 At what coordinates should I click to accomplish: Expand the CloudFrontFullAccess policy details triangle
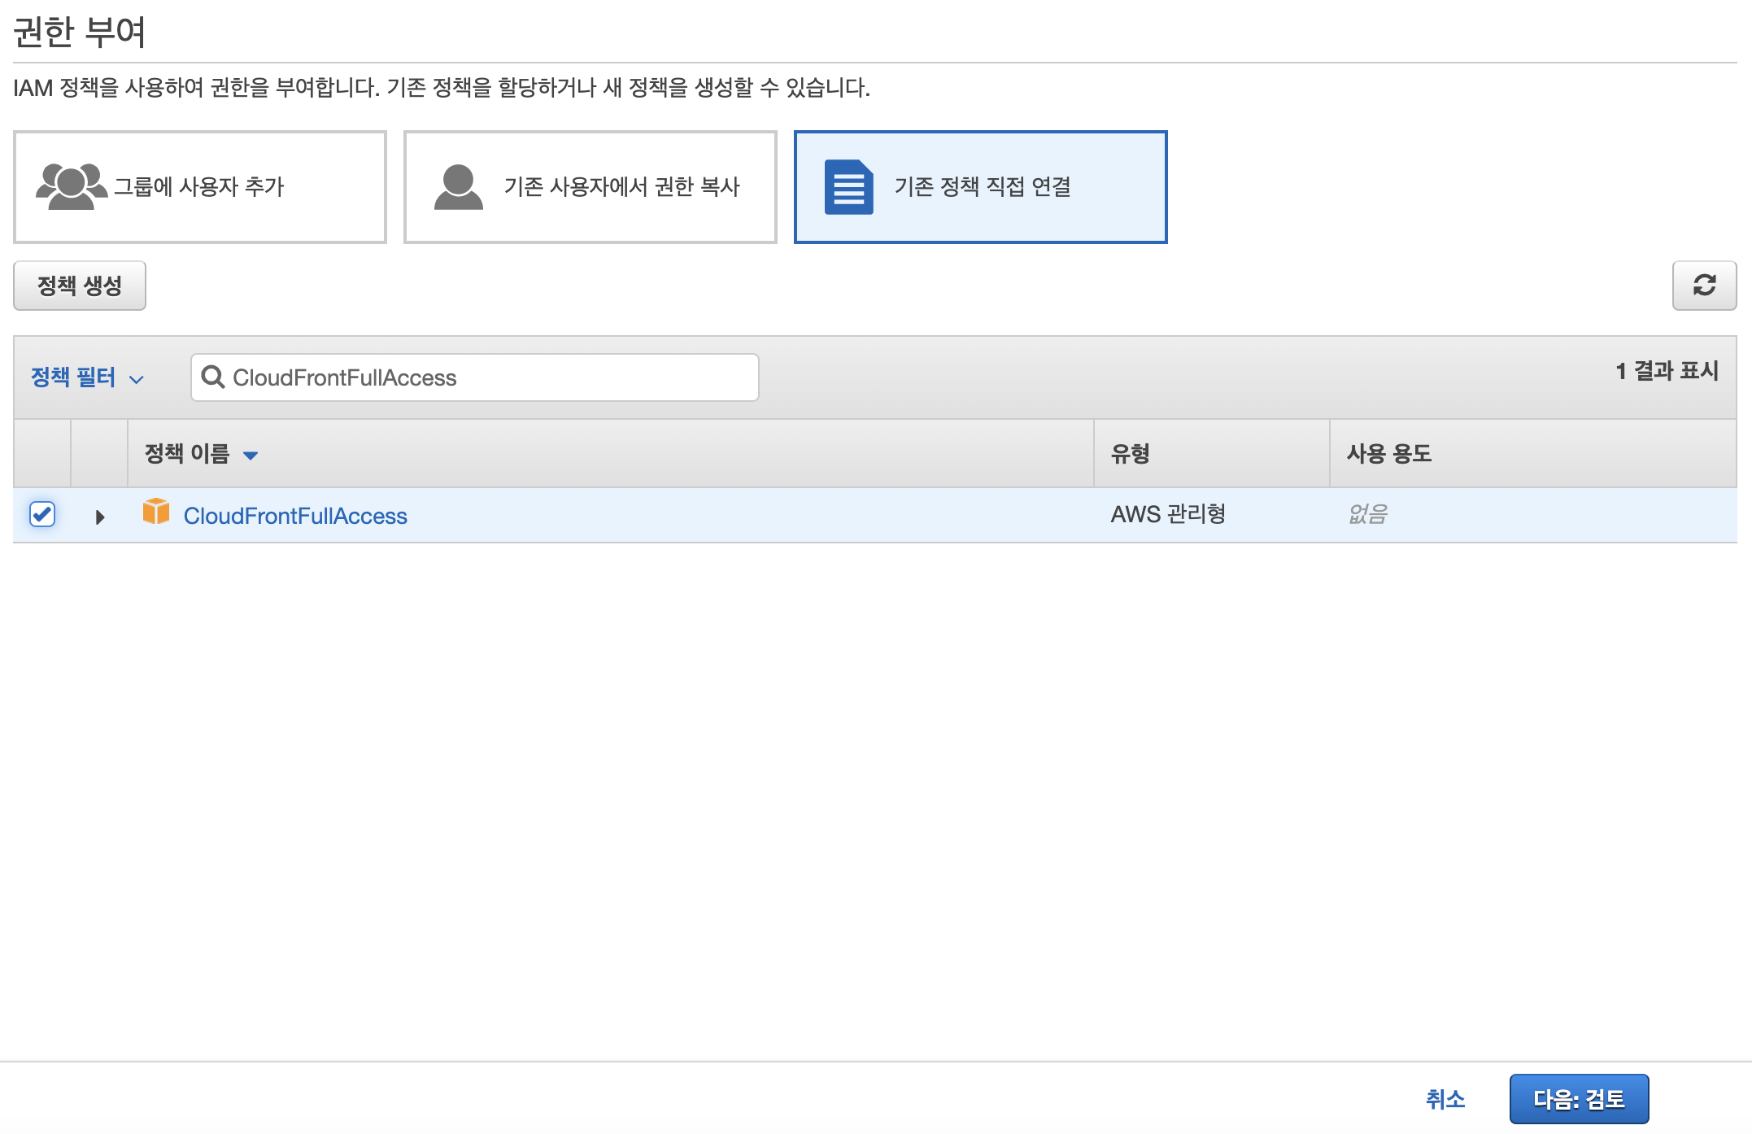101,515
